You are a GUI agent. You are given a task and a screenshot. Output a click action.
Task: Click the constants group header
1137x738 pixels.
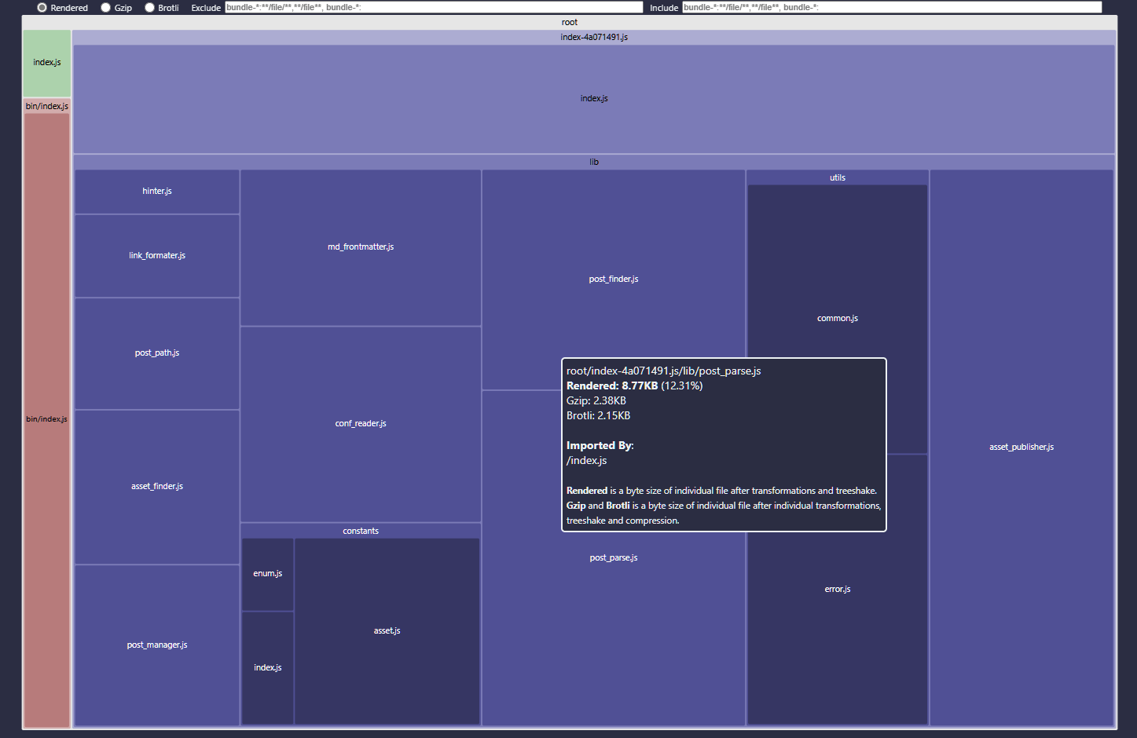(x=360, y=531)
